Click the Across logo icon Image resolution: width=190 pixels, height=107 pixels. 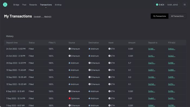pos(5,5)
